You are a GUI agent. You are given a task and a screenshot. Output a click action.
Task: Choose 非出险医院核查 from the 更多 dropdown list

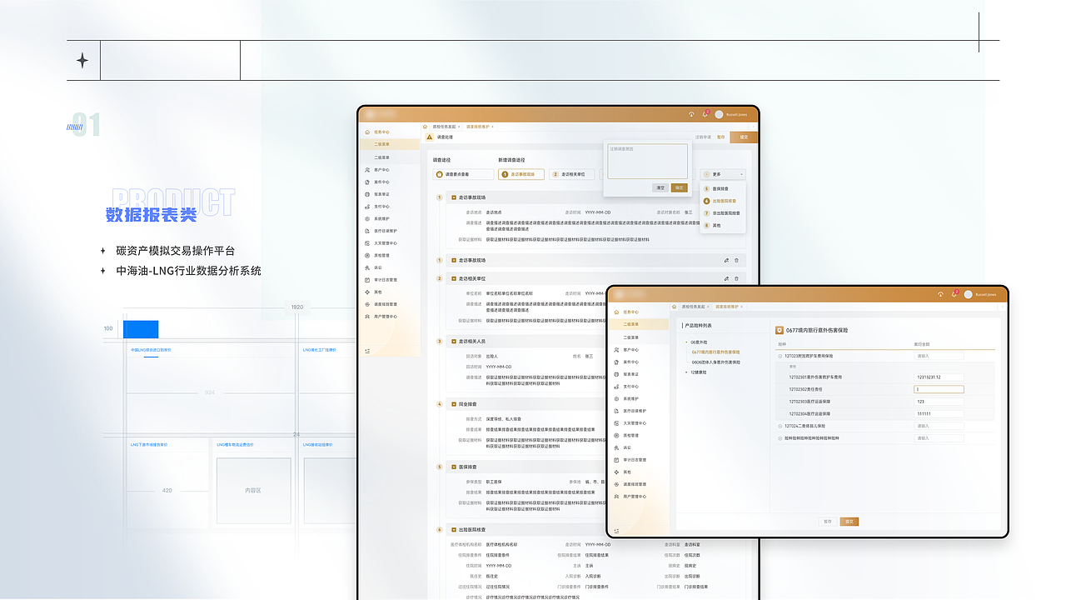(722, 213)
